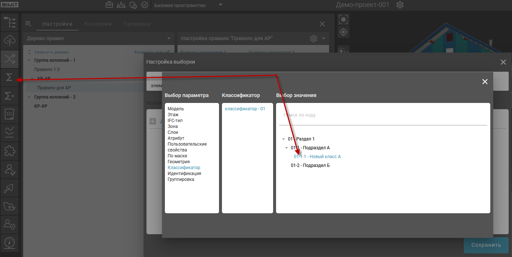Choose the Геометрия parameter option
512x257 pixels.
[x=179, y=162]
